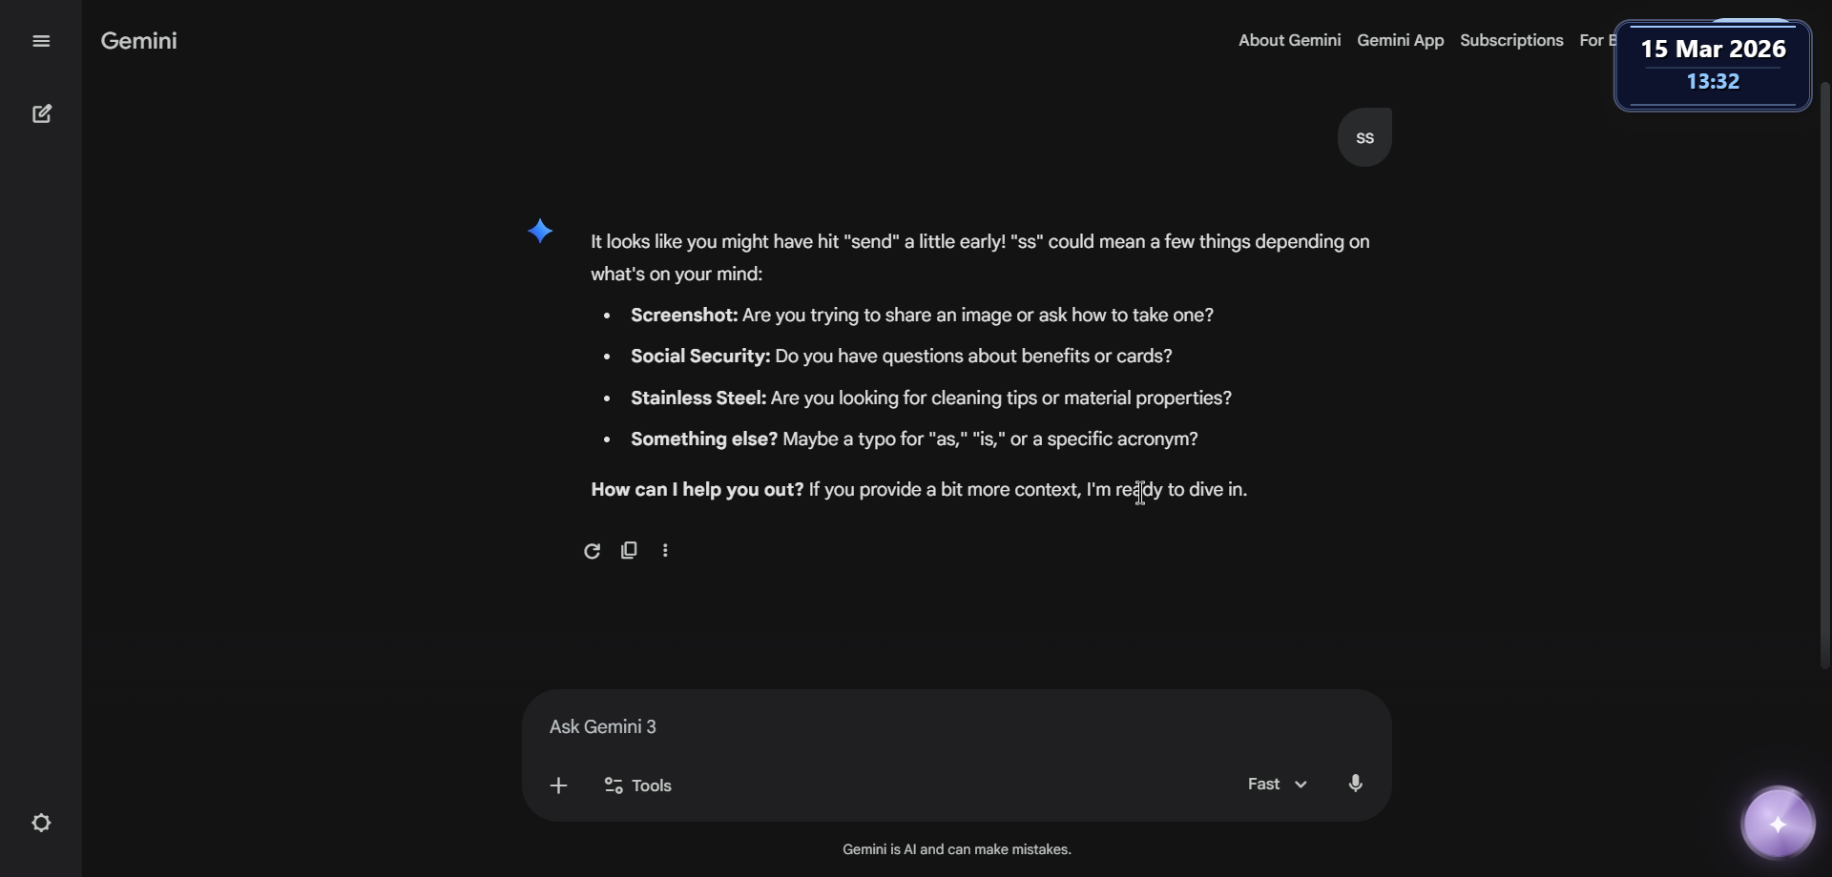The image size is (1832, 877).
Task: Click the 'ss' user message bubble
Action: click(x=1364, y=138)
